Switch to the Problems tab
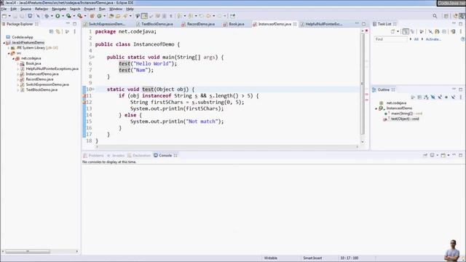The image size is (466, 262). pyautogui.click(x=93, y=155)
